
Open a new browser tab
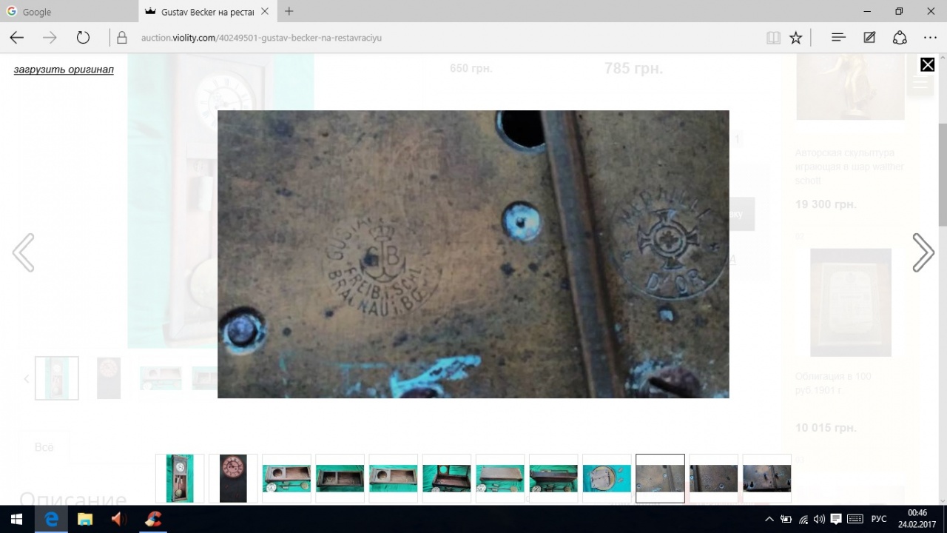click(289, 12)
